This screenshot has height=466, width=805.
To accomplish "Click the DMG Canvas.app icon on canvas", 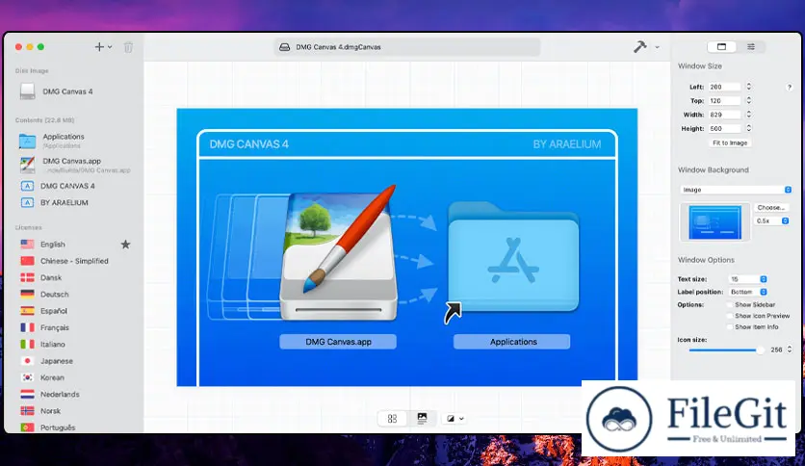I will tap(339, 255).
